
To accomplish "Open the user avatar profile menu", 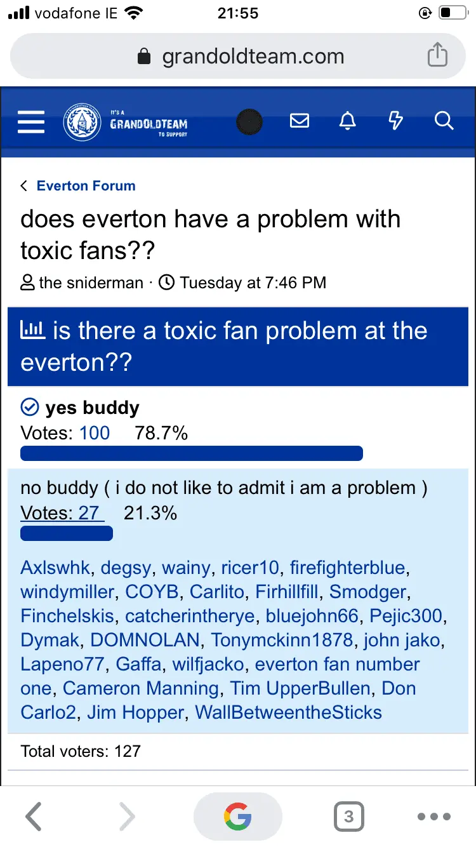I will (249, 121).
